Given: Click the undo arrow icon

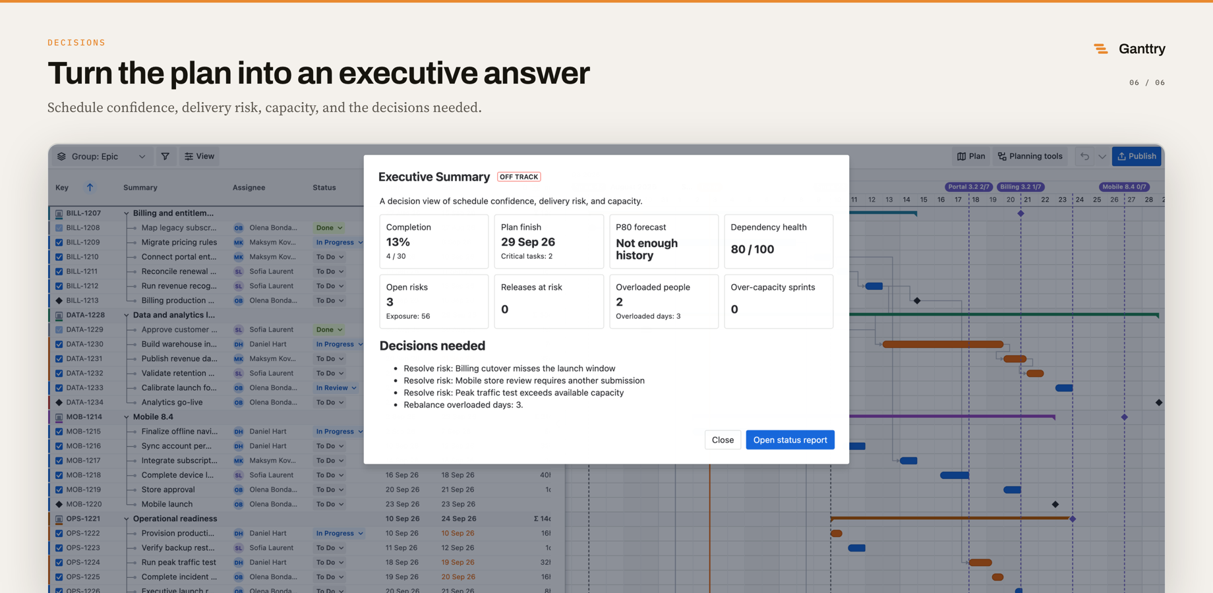Looking at the screenshot, I should (x=1084, y=156).
